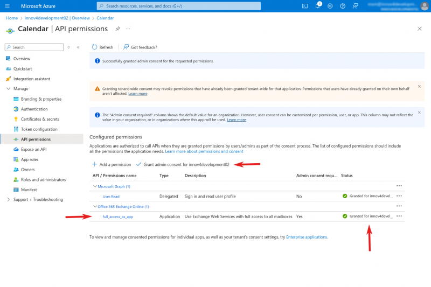Click Calendar breadcrumb
The height and width of the screenshot is (287, 431).
[105, 18]
